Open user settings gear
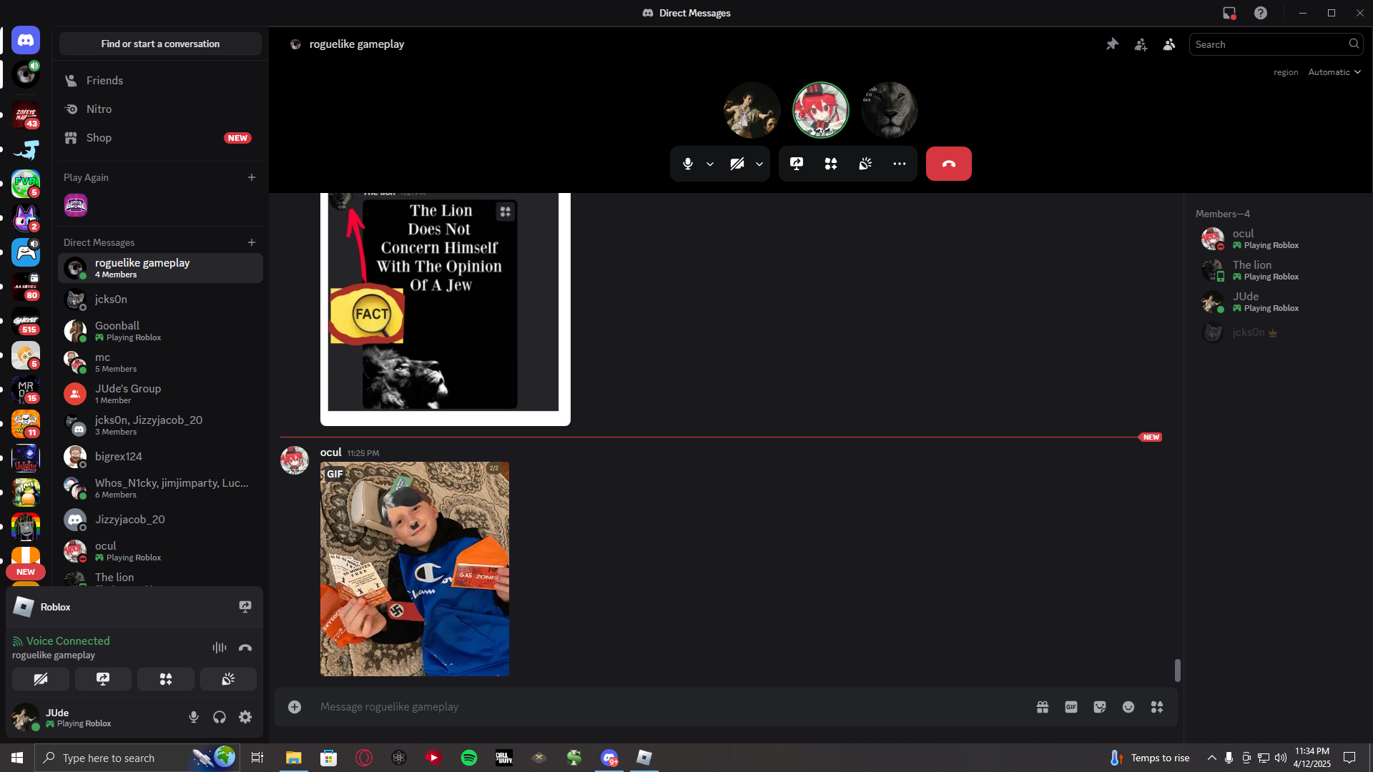 [245, 717]
